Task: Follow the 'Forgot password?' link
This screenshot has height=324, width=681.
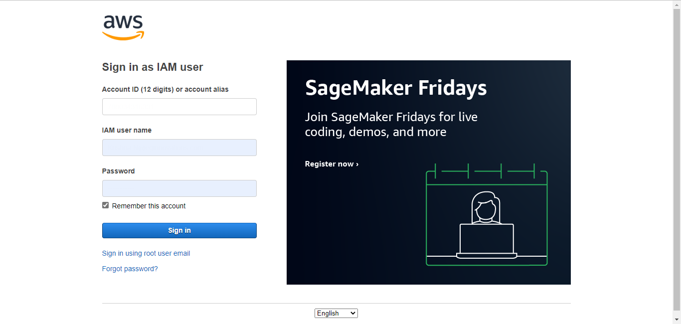Action: [x=130, y=269]
